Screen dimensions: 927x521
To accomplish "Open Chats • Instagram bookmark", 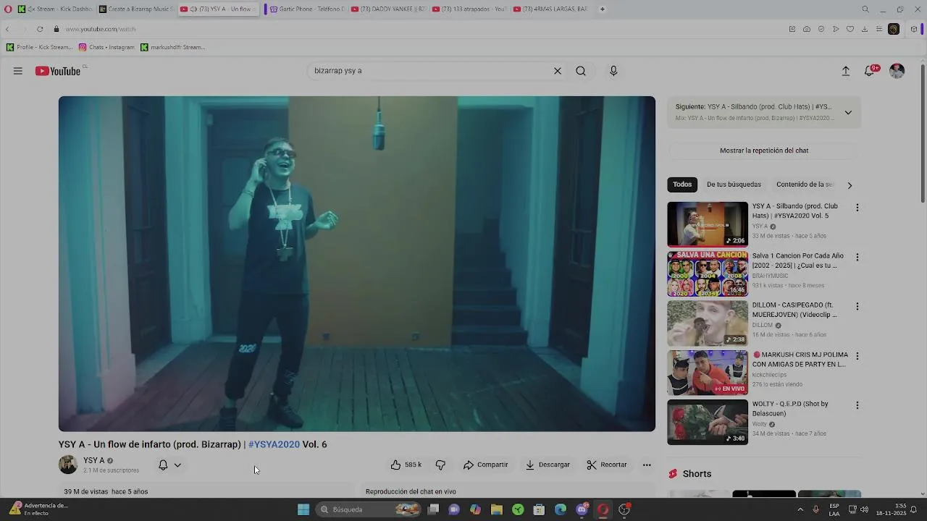I will coord(106,47).
